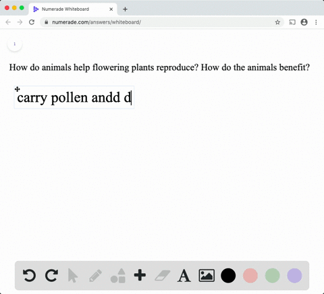Select the pointer selection tool
324x294 pixels.
tap(73, 276)
